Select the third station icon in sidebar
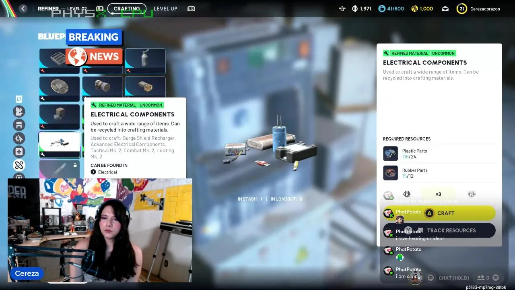 19,138
